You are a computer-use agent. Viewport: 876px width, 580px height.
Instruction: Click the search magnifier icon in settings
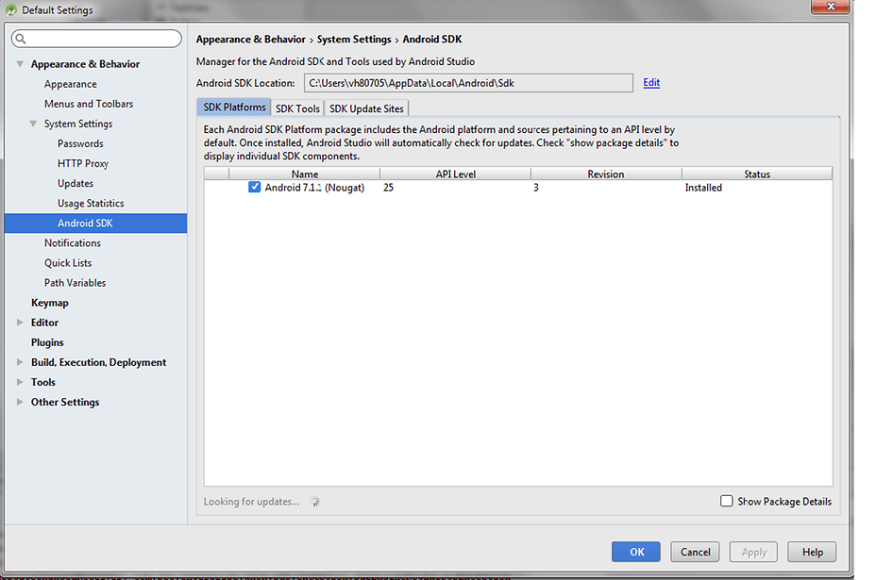click(x=21, y=39)
